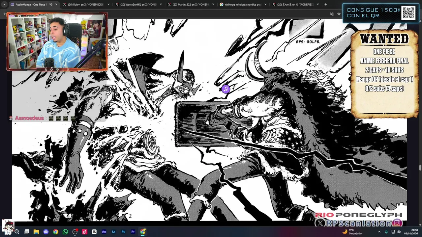Launch Adobe Lightroom from the taskbar
Screen dimensions: 422x237
(114, 232)
